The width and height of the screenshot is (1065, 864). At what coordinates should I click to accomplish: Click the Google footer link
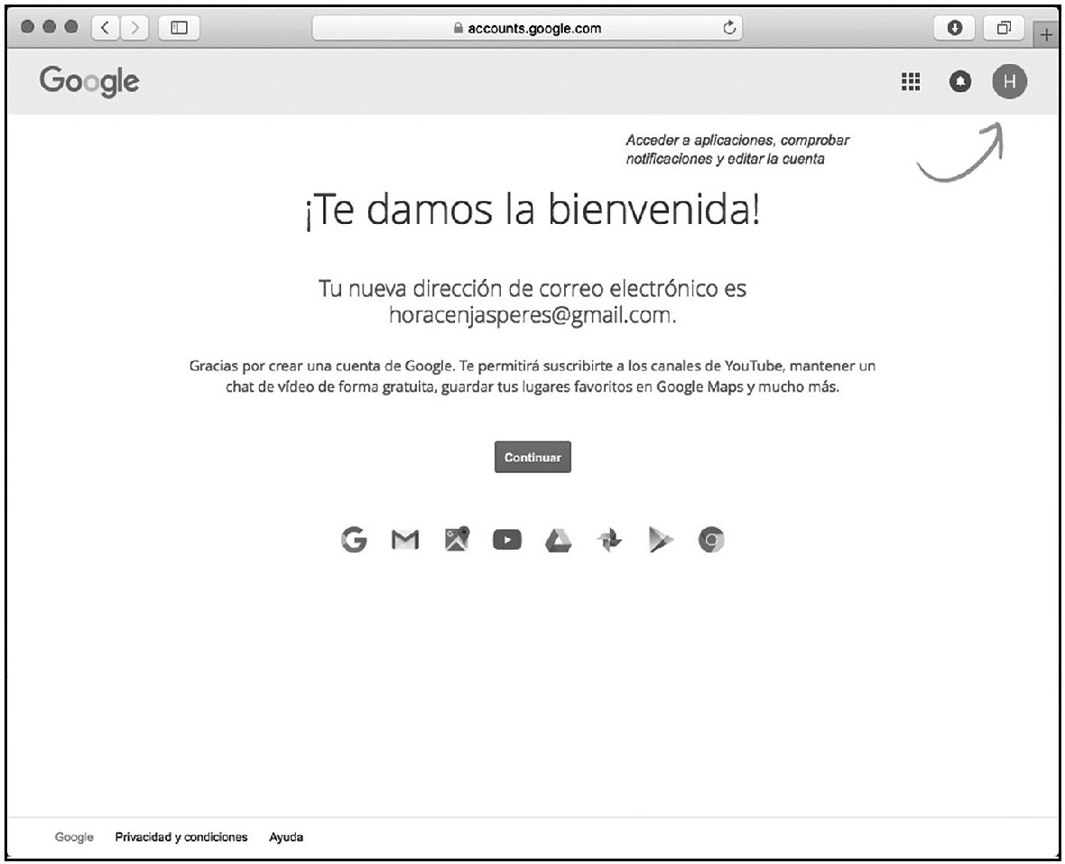coord(75,837)
